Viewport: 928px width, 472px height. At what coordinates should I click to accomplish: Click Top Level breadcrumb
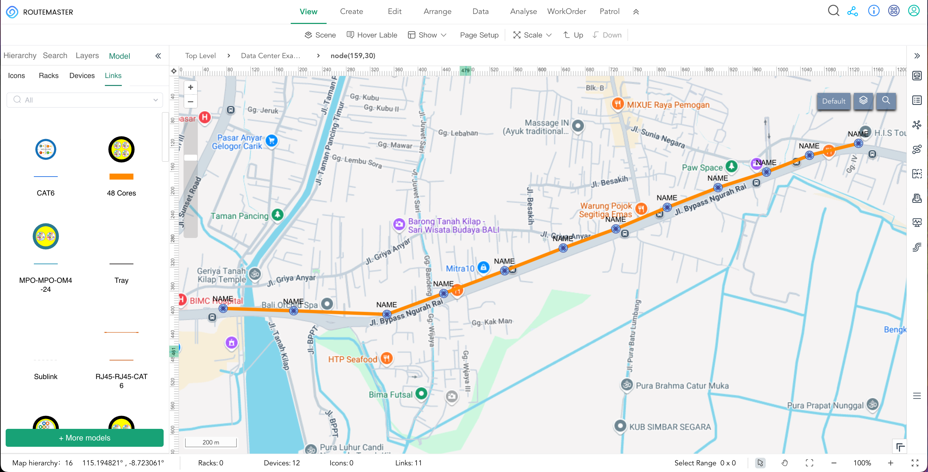click(200, 55)
